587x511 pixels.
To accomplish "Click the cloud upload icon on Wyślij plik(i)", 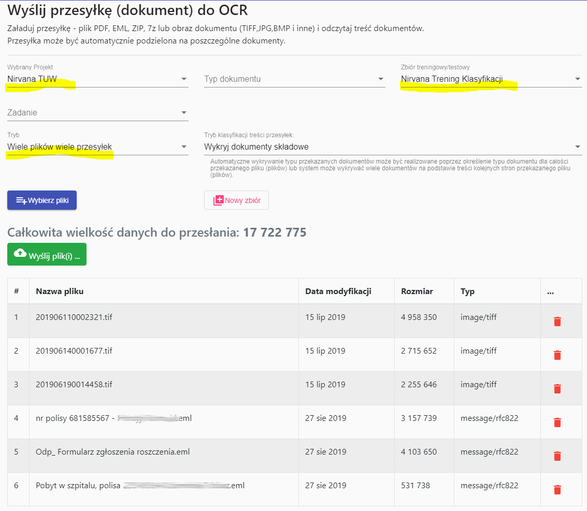I will [20, 254].
